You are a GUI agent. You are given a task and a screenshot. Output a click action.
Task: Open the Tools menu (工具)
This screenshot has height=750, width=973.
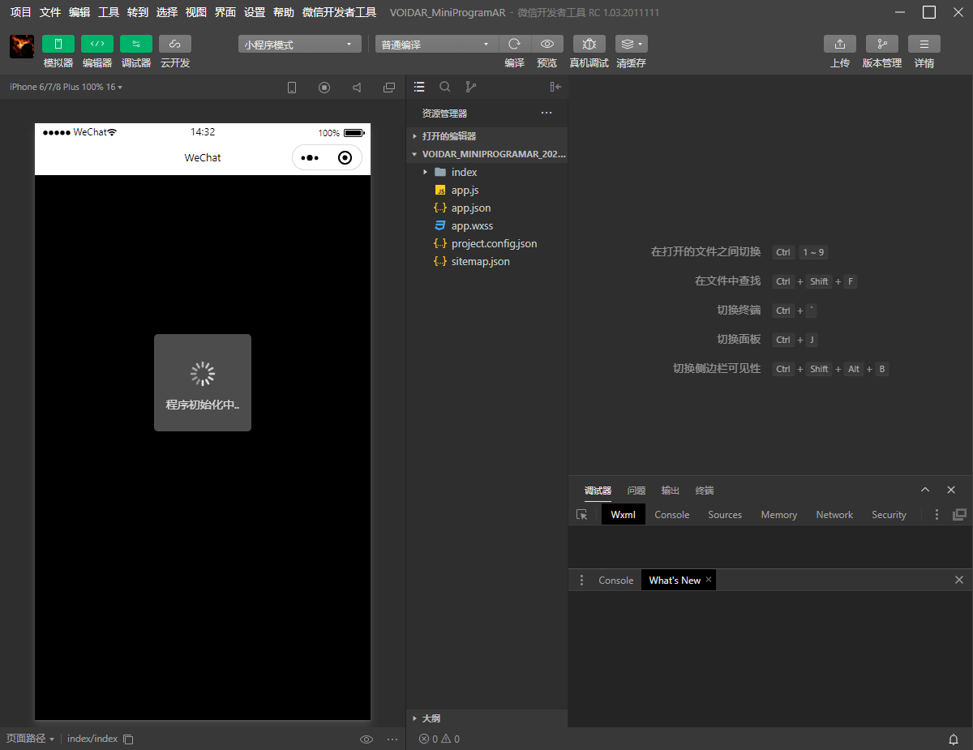tap(108, 12)
